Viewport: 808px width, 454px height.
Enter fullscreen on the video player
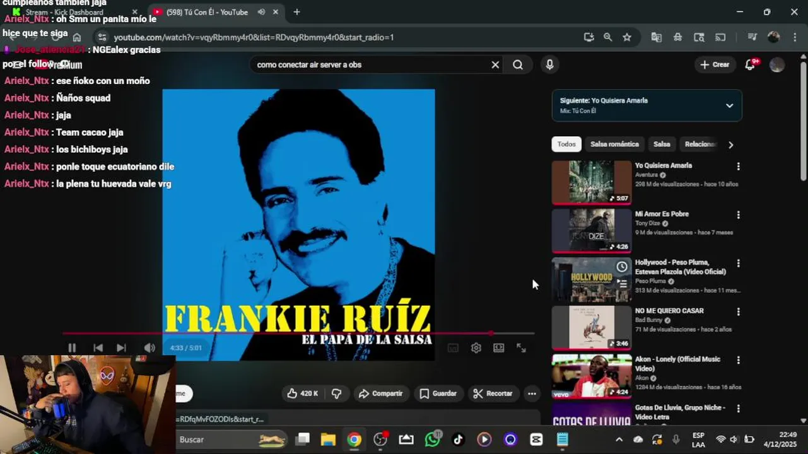click(521, 348)
